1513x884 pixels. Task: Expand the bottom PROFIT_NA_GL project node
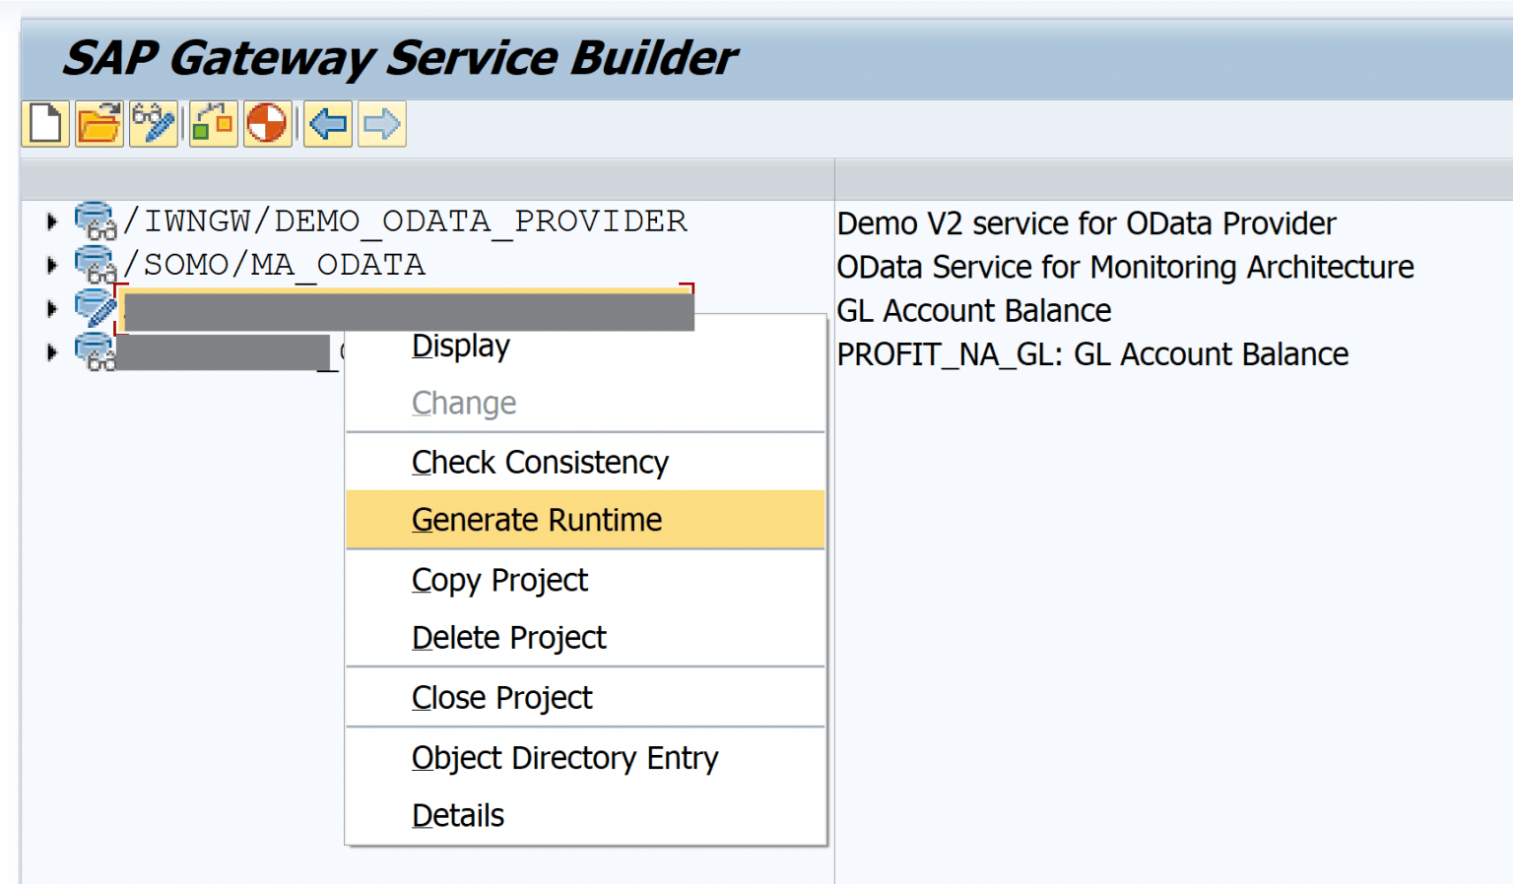[50, 352]
